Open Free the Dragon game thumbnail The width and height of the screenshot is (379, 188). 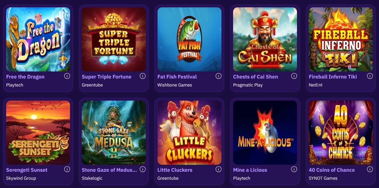tap(38, 39)
